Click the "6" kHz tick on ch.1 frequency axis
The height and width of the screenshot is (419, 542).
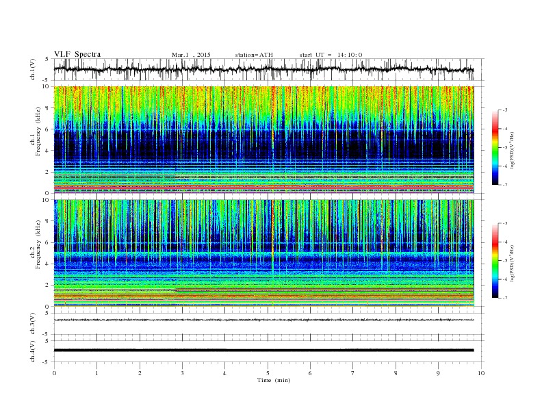click(x=47, y=129)
